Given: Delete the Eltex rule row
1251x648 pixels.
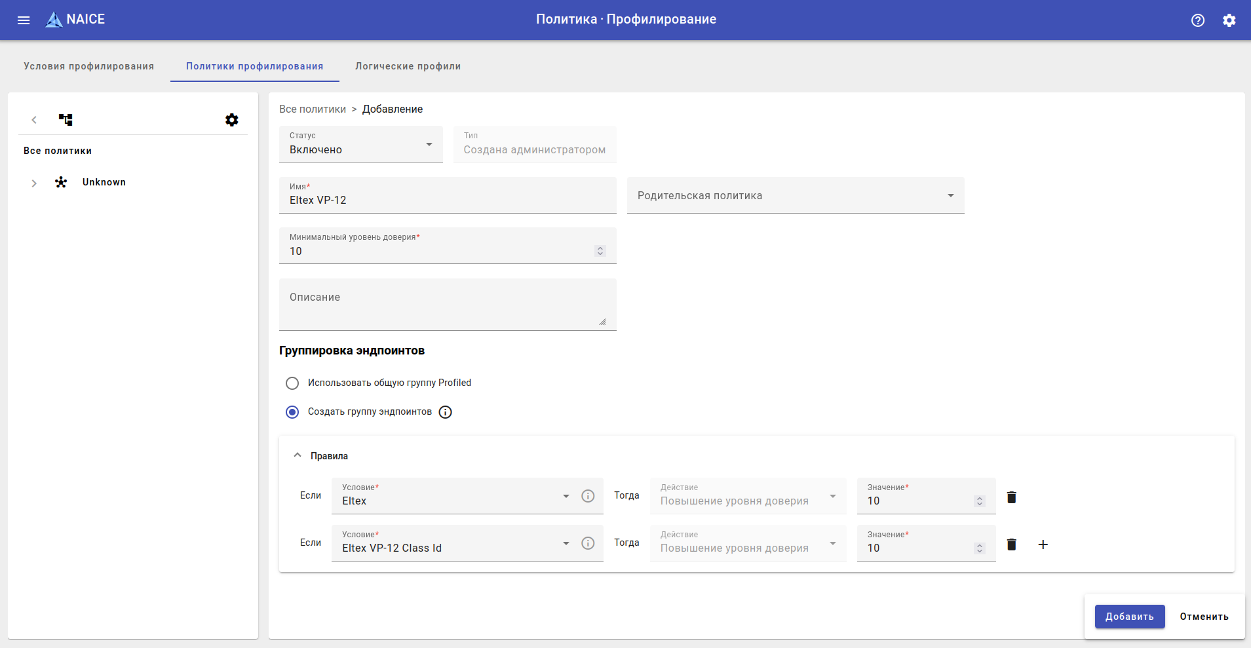Looking at the screenshot, I should pyautogui.click(x=1011, y=497).
